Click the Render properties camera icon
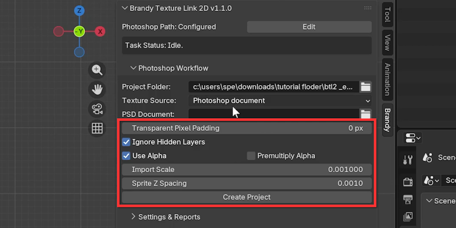Screen dimensions: 456x228 (408, 182)
